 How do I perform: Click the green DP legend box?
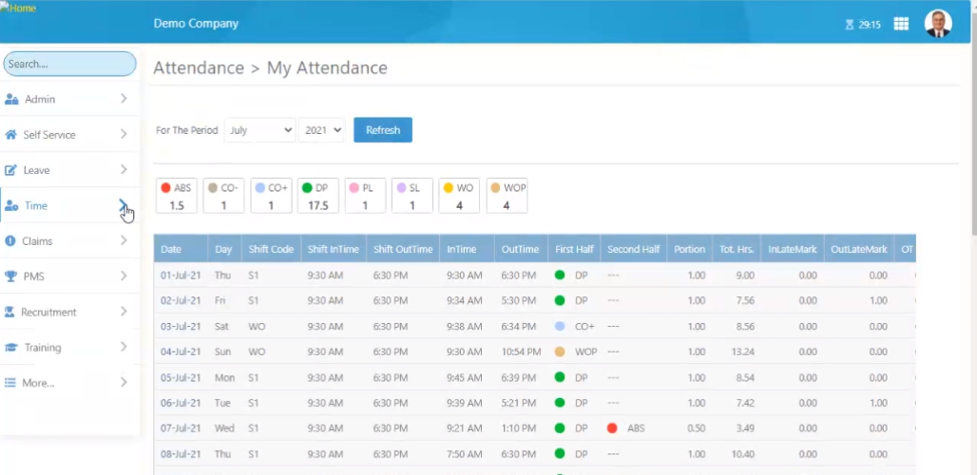[317, 196]
